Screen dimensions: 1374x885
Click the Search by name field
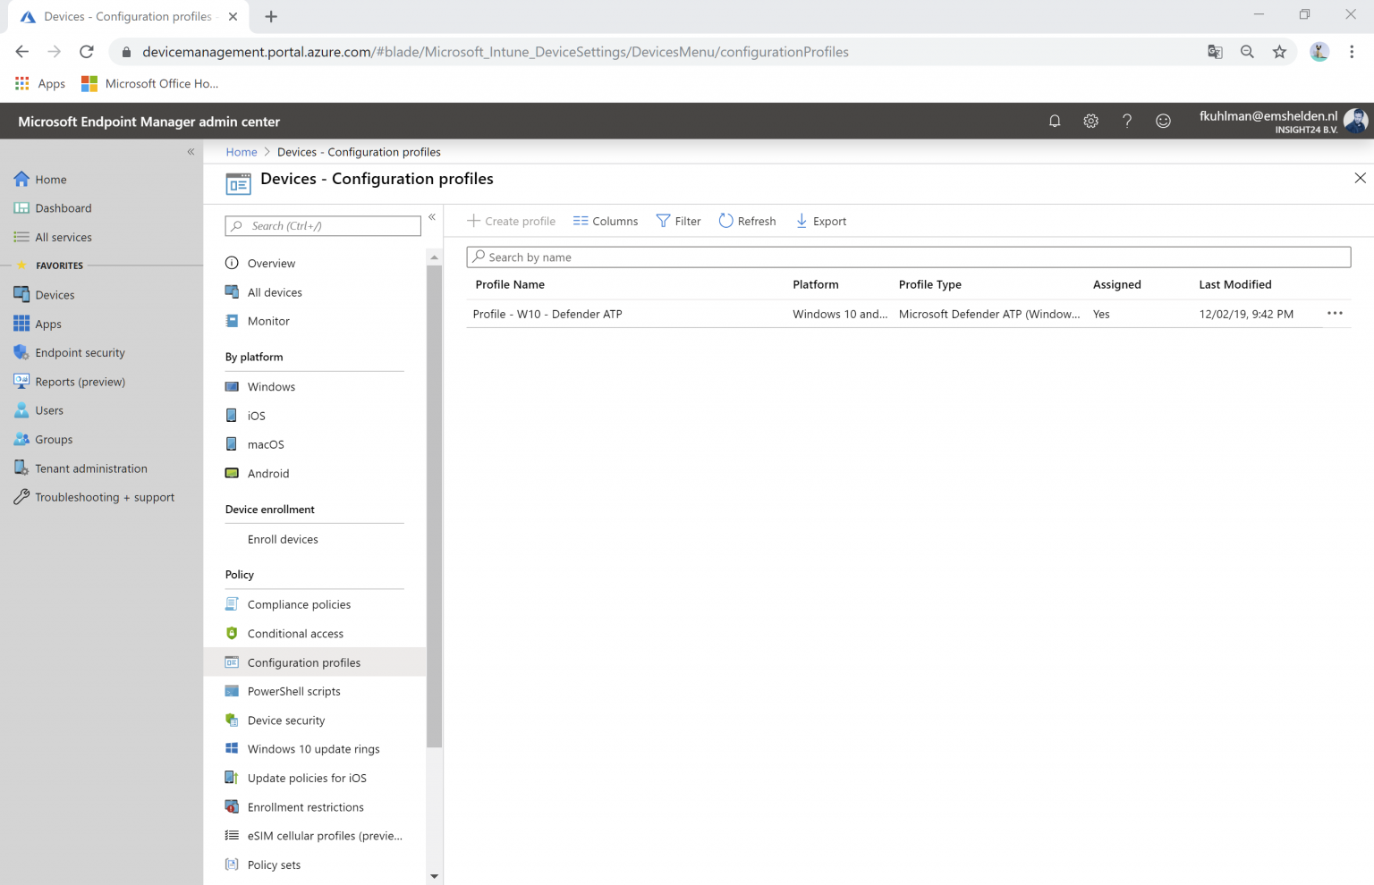pos(908,257)
